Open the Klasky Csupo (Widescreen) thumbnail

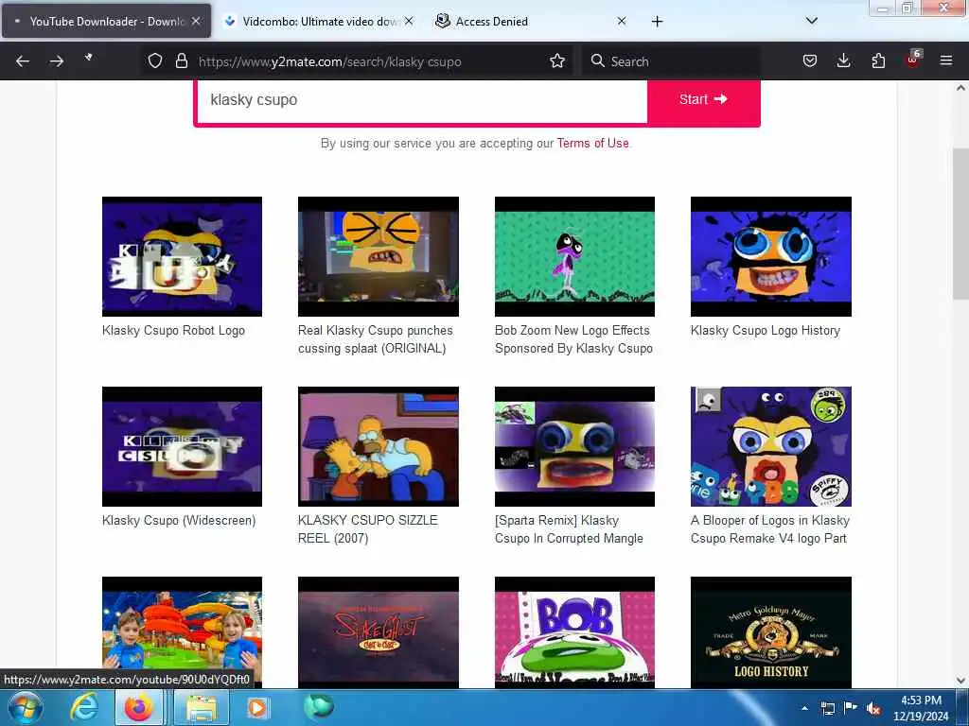[x=182, y=447]
